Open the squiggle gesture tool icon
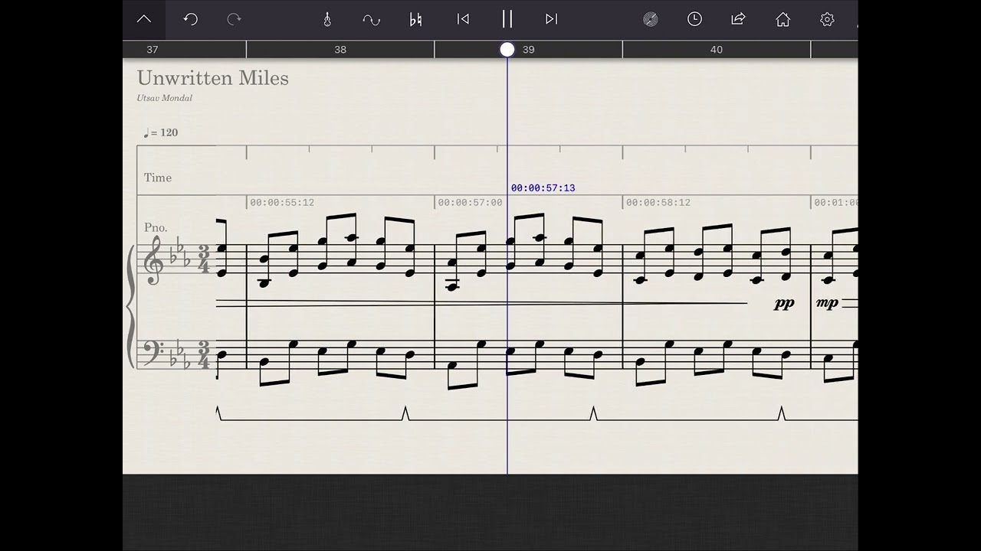 pyautogui.click(x=371, y=20)
